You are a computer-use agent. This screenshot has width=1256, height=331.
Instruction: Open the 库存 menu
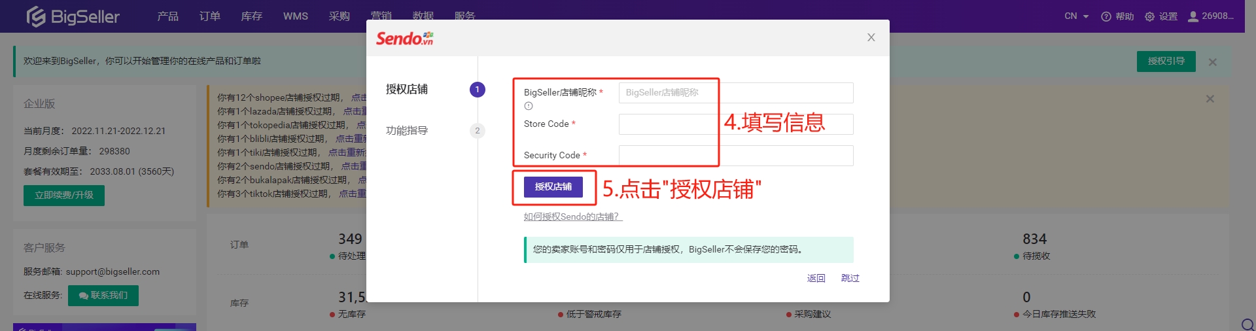point(251,16)
